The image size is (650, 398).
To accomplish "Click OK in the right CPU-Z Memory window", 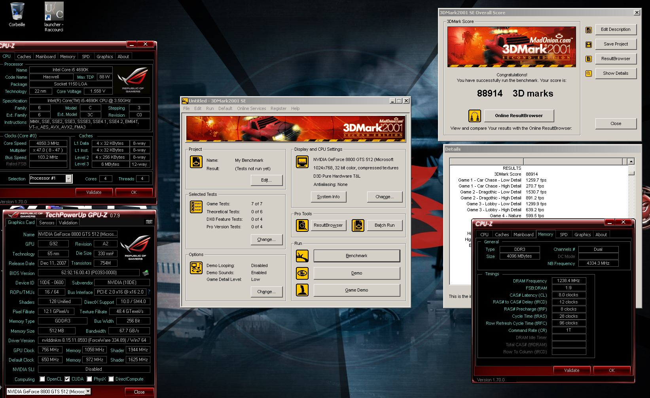I will click(612, 370).
